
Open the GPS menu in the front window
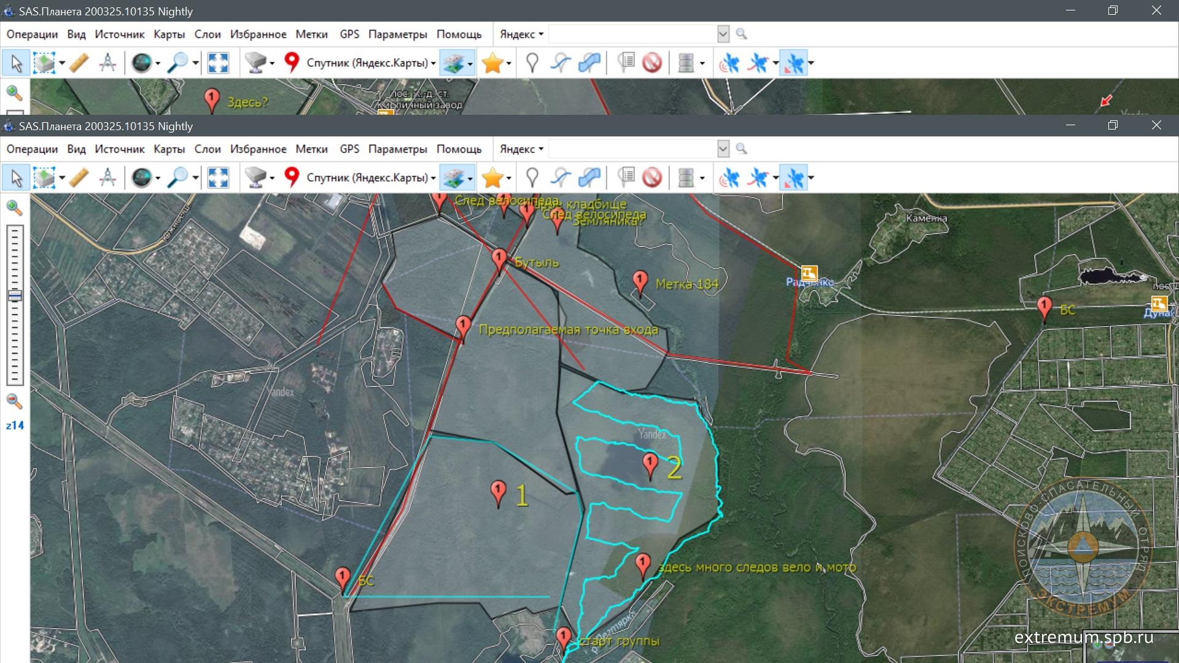349,149
